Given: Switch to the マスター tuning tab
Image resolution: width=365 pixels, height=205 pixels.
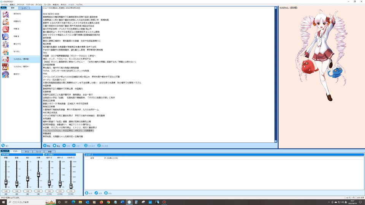Looking at the screenshot, I should coord(15,151).
